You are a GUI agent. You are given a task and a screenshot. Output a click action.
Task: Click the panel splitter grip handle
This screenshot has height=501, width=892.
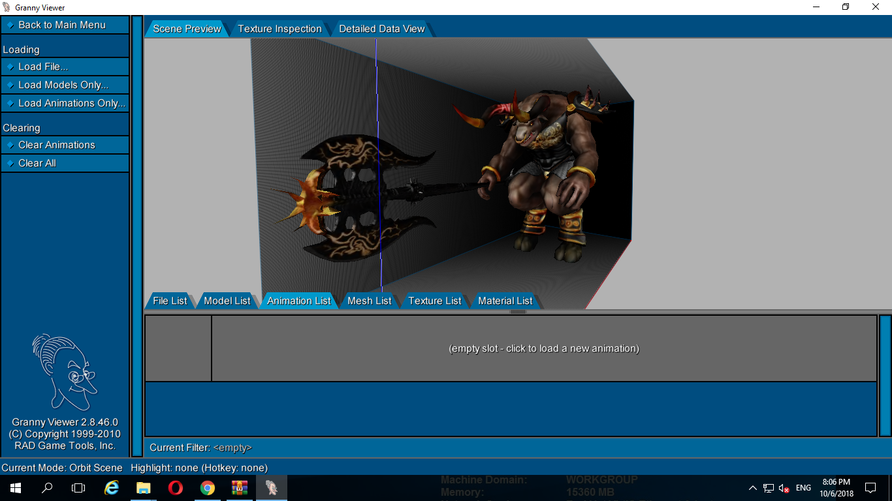click(x=518, y=312)
